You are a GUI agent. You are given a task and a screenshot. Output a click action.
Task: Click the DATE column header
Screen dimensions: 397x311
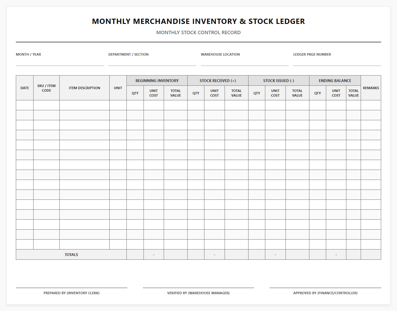click(25, 88)
